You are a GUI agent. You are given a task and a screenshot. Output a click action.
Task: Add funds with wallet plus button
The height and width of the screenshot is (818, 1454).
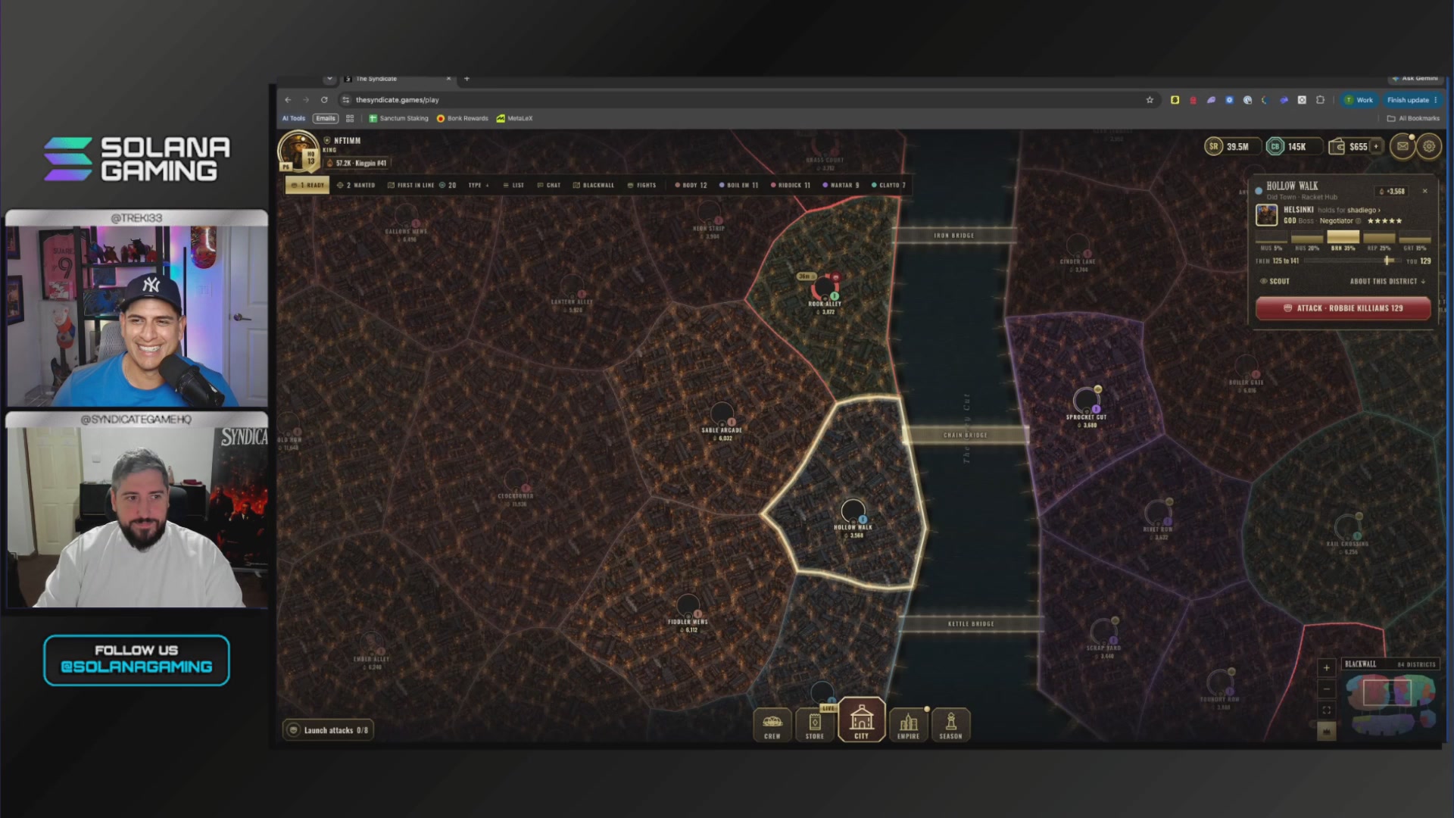click(1376, 146)
